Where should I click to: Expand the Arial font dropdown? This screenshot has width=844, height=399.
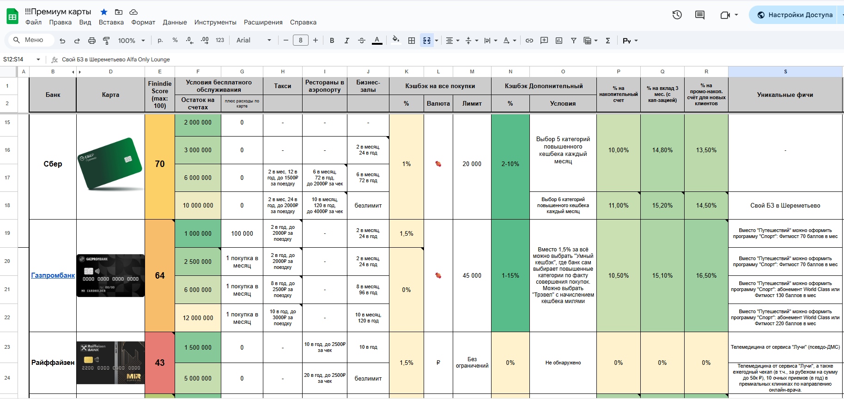click(254, 41)
